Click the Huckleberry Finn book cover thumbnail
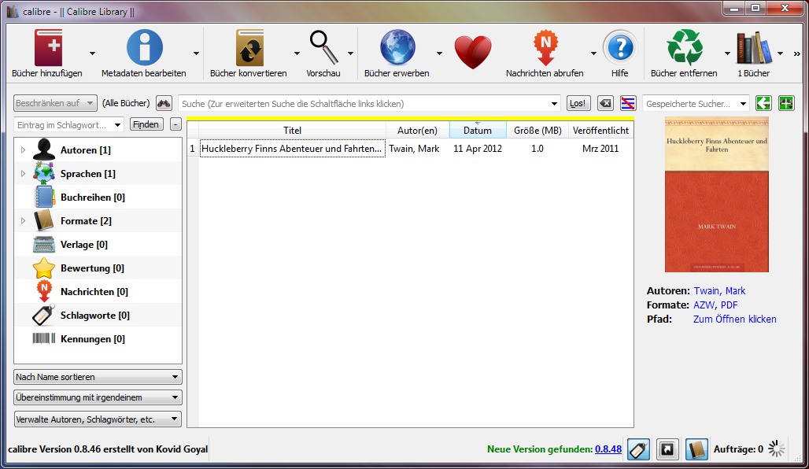The height and width of the screenshot is (469, 809). click(717, 194)
